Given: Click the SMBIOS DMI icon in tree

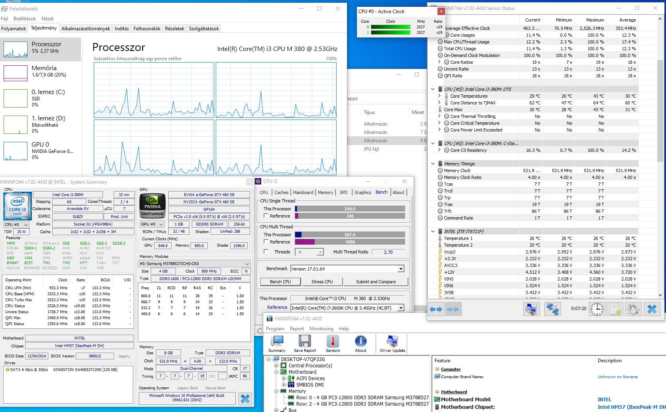Looking at the screenshot, I should coord(291,385).
